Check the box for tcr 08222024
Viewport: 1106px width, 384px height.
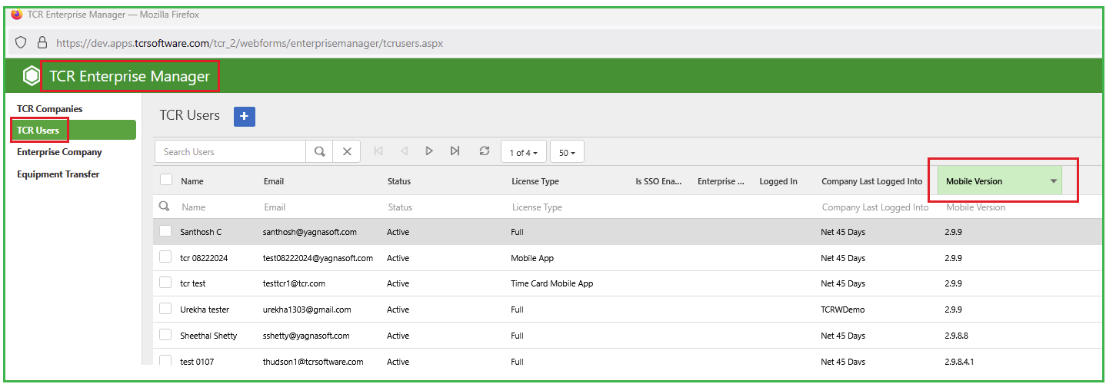tap(165, 257)
